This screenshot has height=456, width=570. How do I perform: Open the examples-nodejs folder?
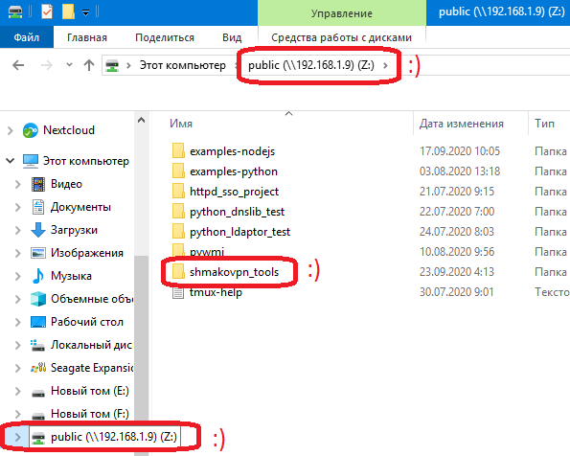[232, 151]
